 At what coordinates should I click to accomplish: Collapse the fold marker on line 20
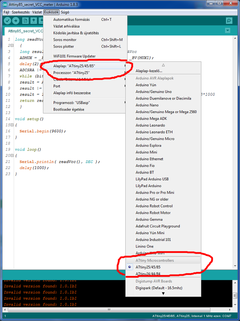coord(12,155)
